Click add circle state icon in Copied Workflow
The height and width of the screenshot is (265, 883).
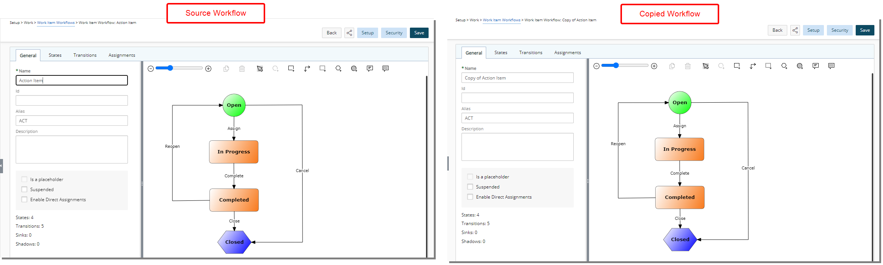(721, 66)
